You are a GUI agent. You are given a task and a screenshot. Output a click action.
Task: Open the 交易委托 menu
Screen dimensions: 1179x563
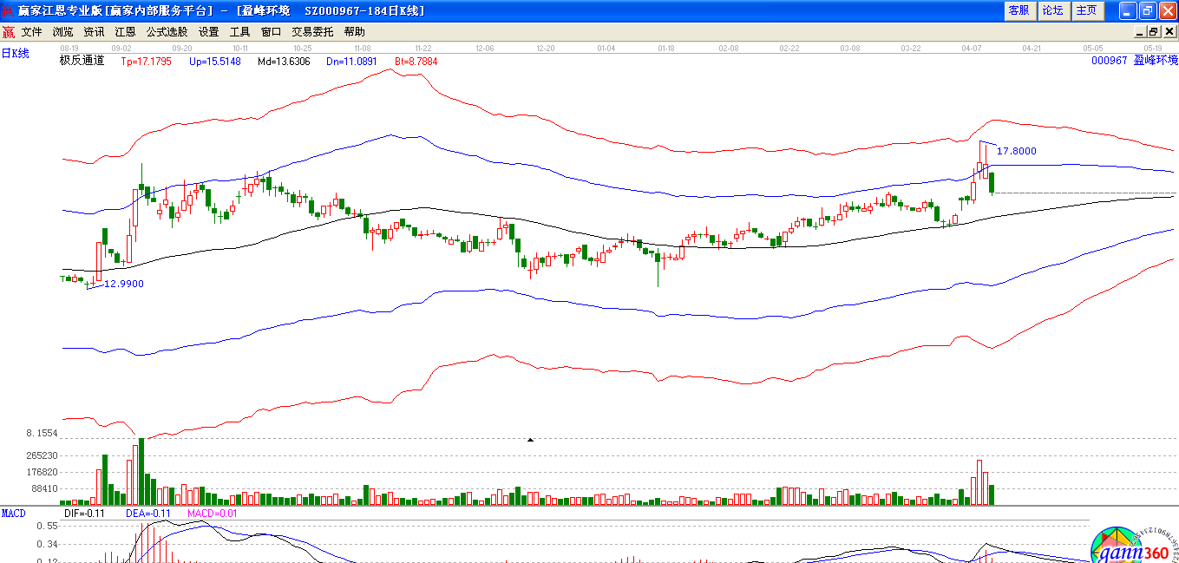pyautogui.click(x=312, y=31)
